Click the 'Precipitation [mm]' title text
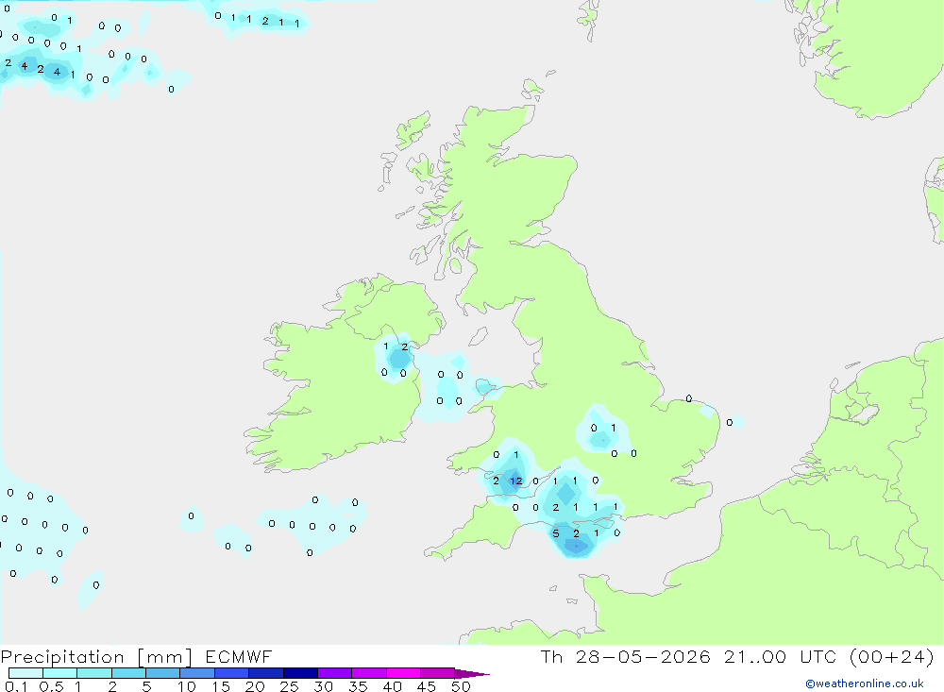Screen dimensions: 944x692 [x=96, y=656]
